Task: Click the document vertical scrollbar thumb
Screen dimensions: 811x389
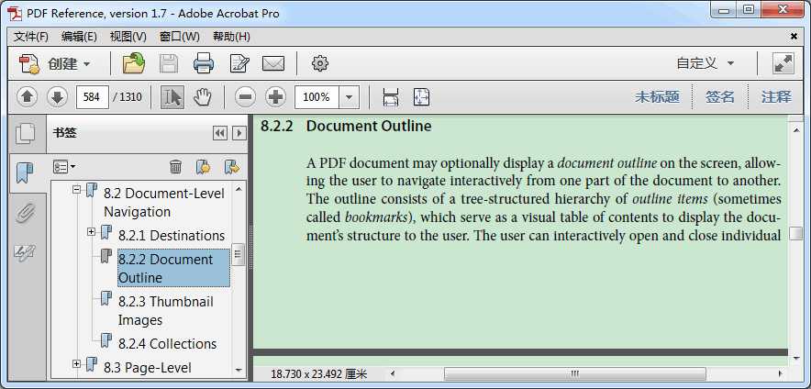Action: click(795, 234)
